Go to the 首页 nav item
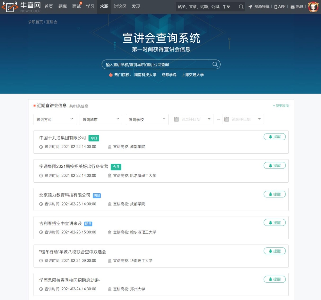Viewport: 321px width, 300px height. 49,6
